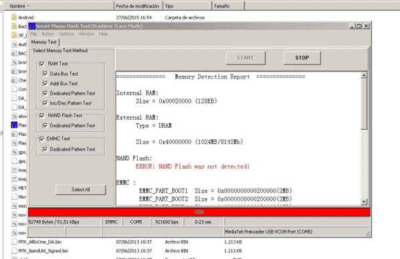
Task: Open the Android folder icon in Explorer
Action: (14, 17)
